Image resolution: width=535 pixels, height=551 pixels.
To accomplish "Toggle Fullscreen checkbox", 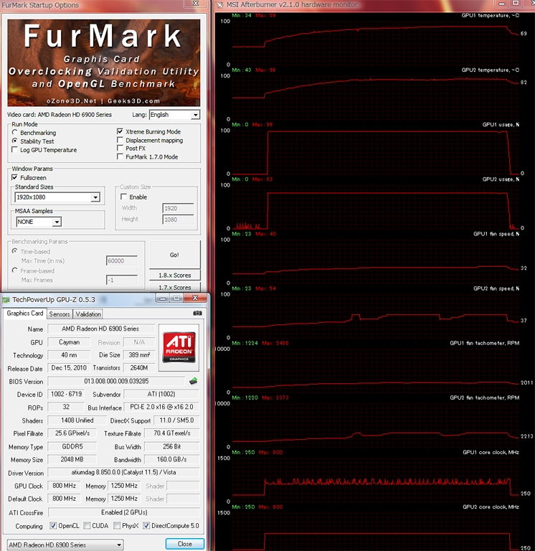I will click(x=15, y=177).
